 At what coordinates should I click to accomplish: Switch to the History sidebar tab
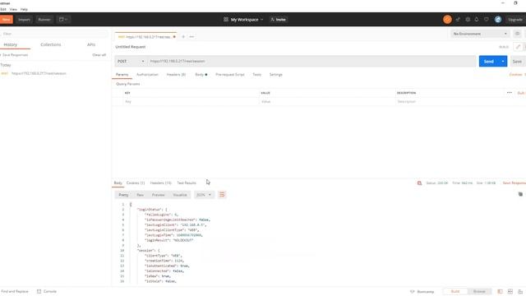(11, 44)
